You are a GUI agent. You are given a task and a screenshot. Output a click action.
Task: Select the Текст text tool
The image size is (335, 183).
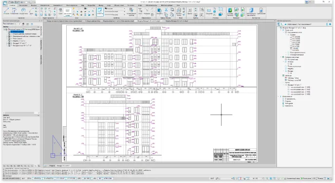[x=140, y=11]
